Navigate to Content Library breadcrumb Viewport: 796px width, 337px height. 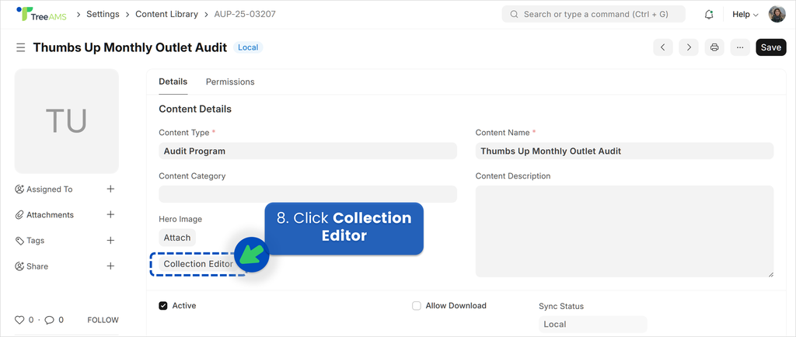click(x=166, y=14)
